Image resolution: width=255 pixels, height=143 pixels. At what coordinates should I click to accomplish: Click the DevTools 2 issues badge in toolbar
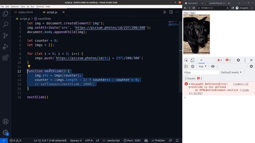[x=228, y=60]
